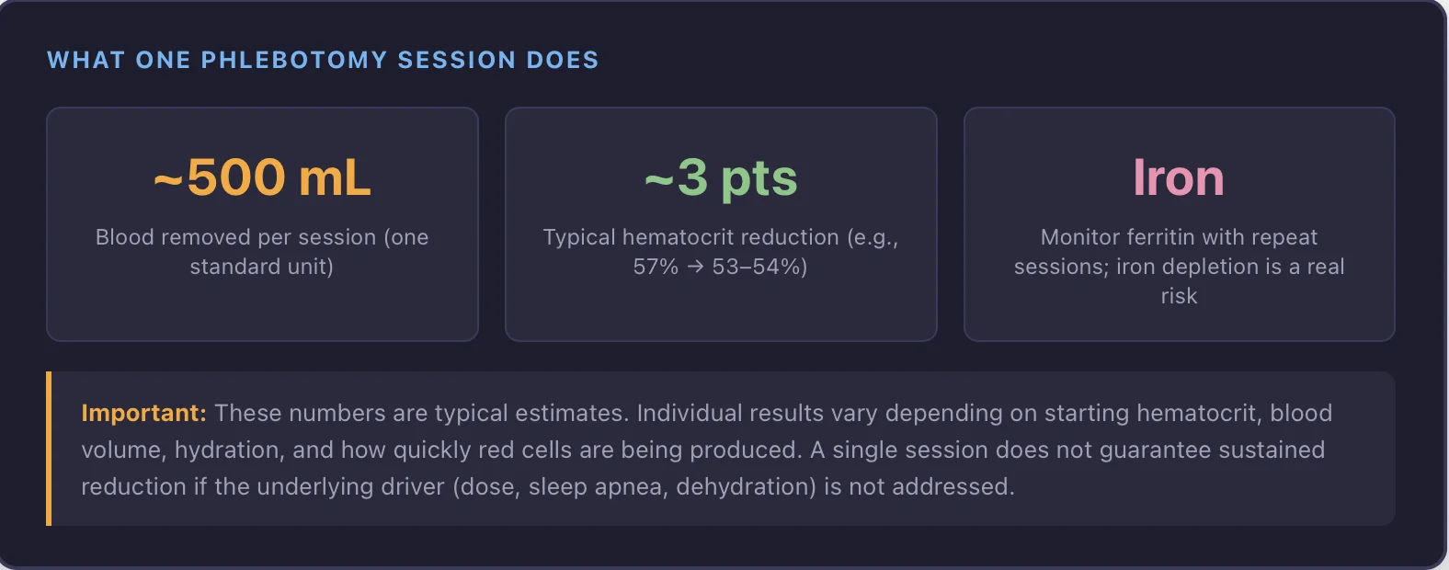Click the orange accent bar of the callout

tap(49, 449)
